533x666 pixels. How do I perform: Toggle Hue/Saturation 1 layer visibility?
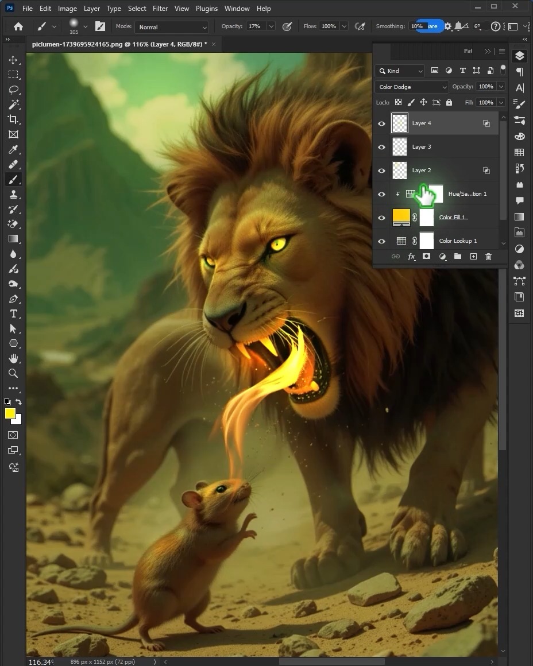pos(381,194)
